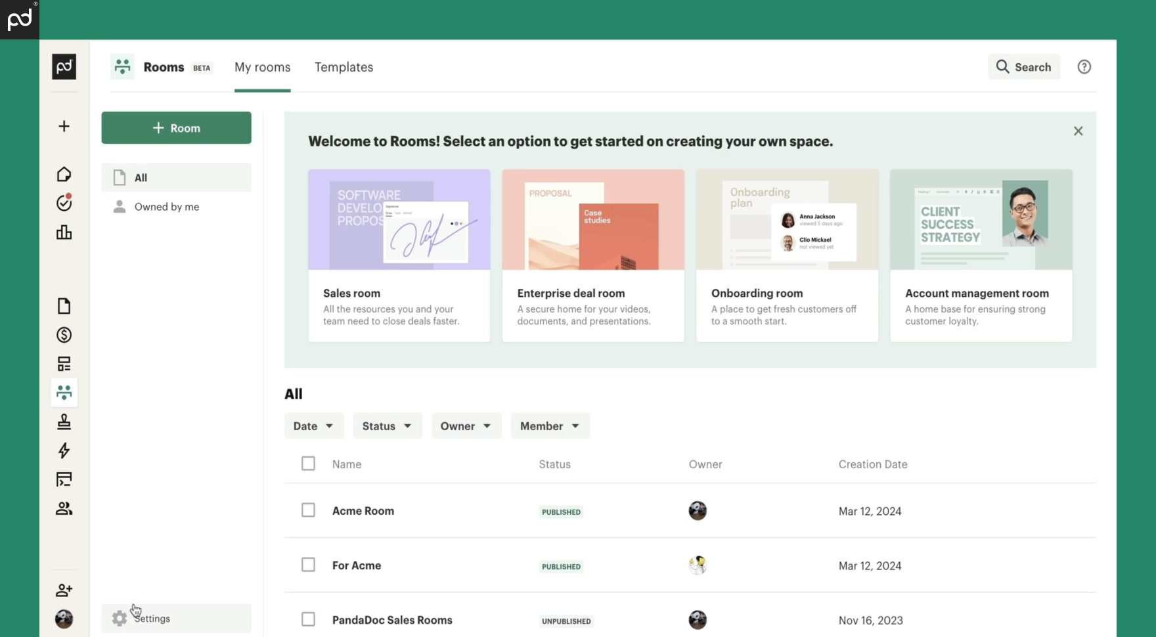
Task: Toggle the select-all checkbox in table header
Action: (308, 464)
